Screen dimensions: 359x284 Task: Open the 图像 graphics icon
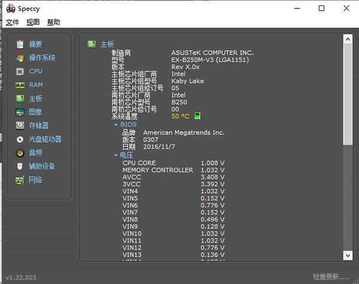[x=20, y=112]
